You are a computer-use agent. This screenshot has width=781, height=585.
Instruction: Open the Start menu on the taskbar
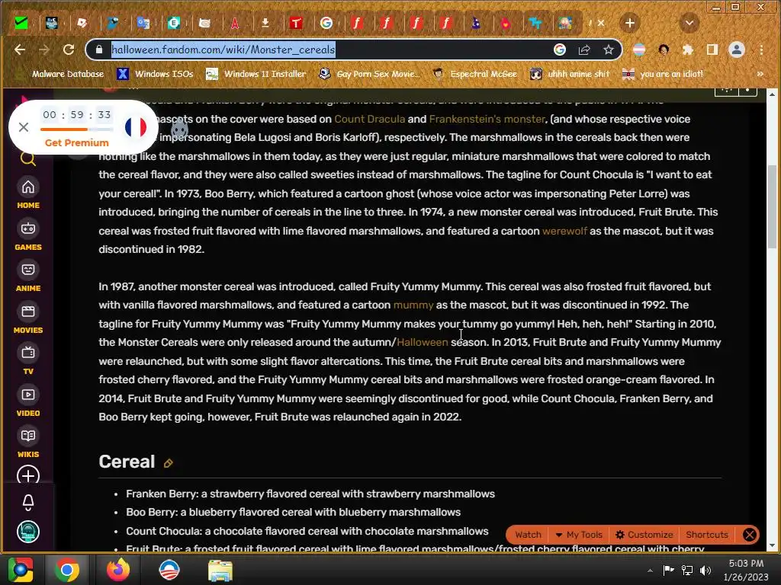pos(21,570)
